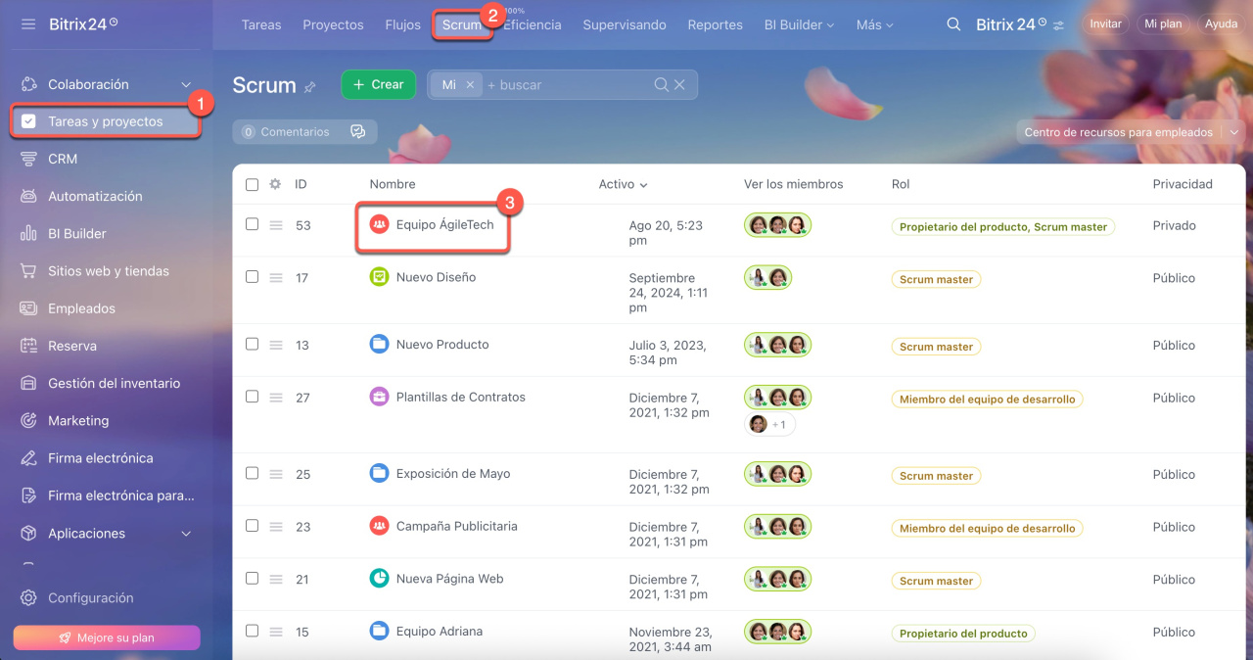
Task: Click the green Crear button
Action: 378,84
